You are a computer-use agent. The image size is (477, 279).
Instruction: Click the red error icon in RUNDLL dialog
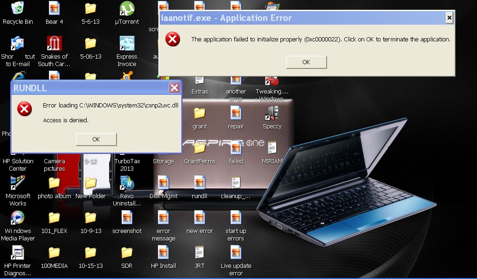pos(25,109)
